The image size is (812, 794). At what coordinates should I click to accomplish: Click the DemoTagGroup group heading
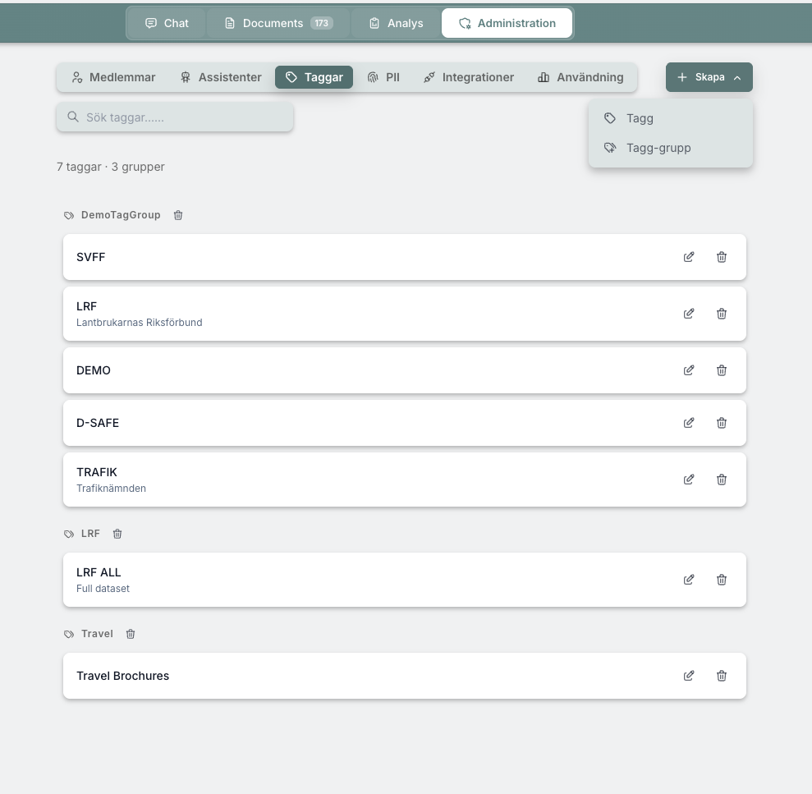[x=121, y=215]
